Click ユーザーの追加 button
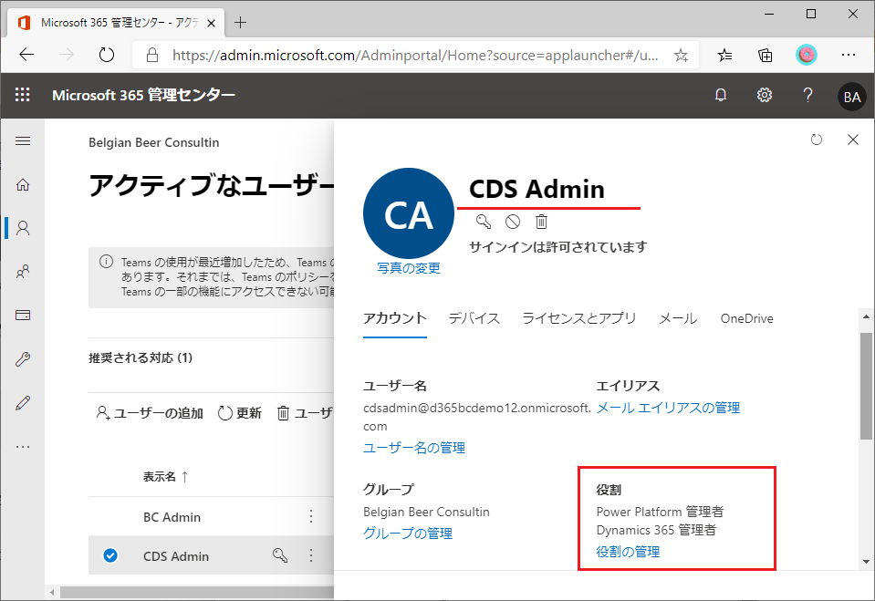This screenshot has height=601, width=875. 150,413
